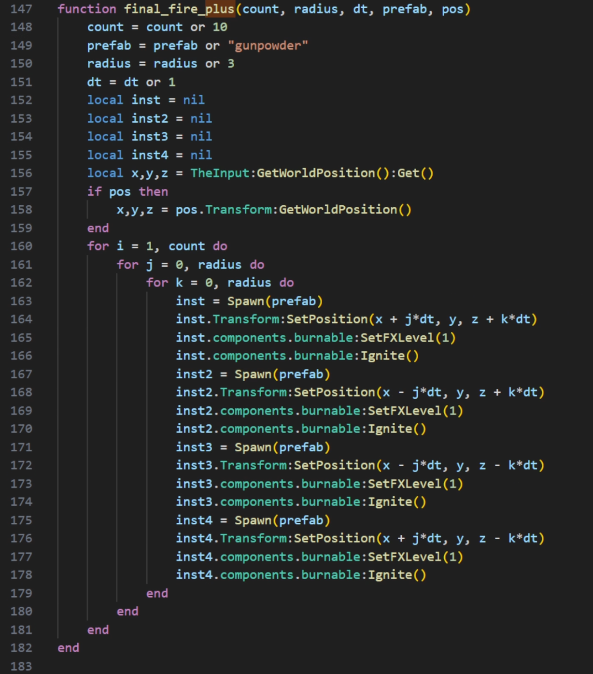Screen dimensions: 593x674
Task: Select line number 156 in the gutter
Action: [21, 173]
